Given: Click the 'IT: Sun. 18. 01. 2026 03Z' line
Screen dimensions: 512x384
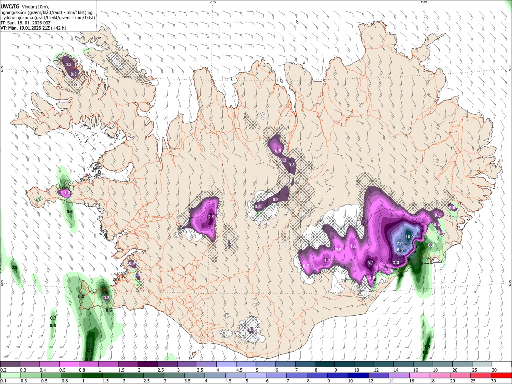Looking at the screenshot, I should coord(25,23).
